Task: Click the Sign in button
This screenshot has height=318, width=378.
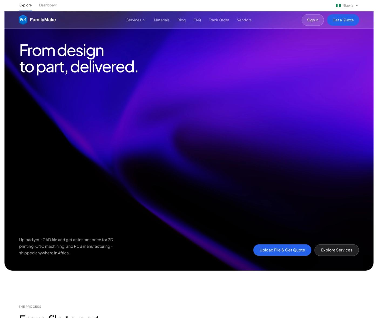Action: 313,20
